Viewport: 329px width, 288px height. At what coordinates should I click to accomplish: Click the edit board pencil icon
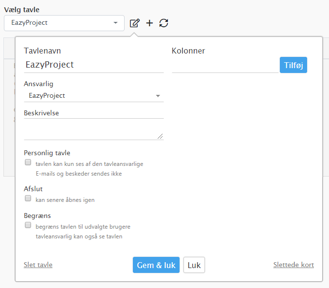point(134,23)
